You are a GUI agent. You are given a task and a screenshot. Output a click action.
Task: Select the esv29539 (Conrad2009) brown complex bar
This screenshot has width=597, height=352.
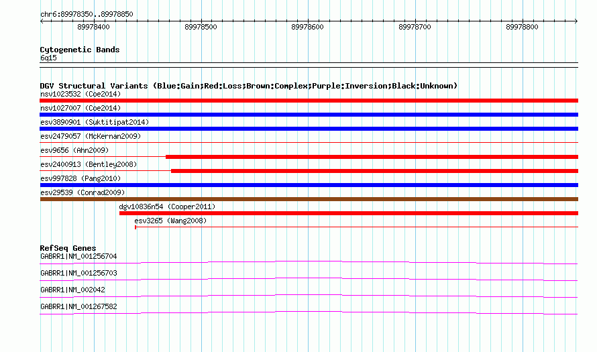tap(309, 199)
